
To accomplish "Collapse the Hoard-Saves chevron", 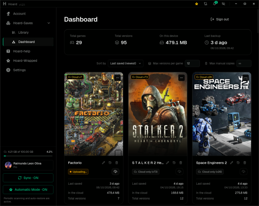I will click(49, 23).
